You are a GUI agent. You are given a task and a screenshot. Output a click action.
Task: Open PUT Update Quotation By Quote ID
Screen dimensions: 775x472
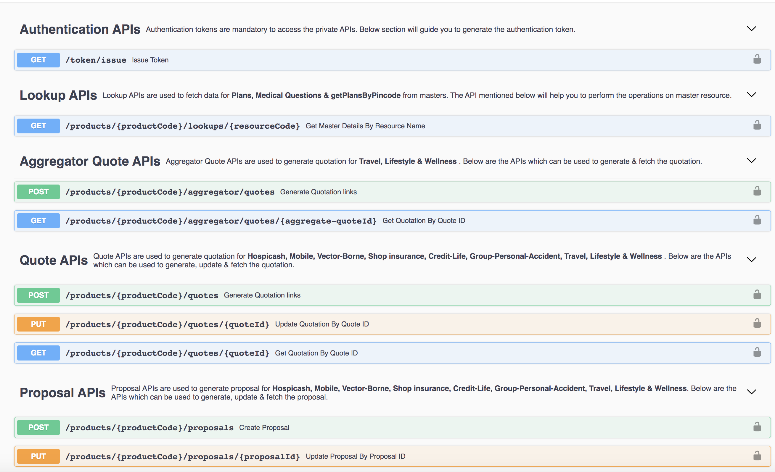click(167, 324)
